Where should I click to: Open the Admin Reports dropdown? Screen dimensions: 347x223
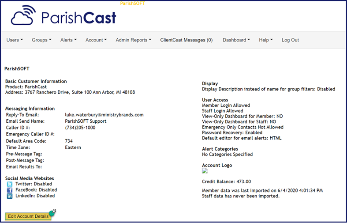[134, 40]
